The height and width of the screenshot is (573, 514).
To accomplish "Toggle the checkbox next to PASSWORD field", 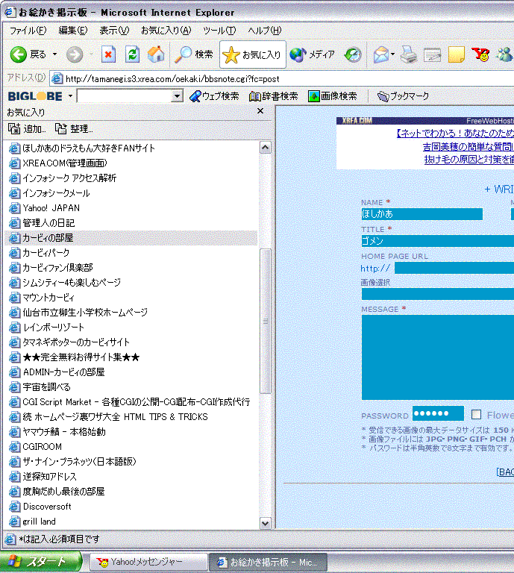I will pyautogui.click(x=476, y=414).
